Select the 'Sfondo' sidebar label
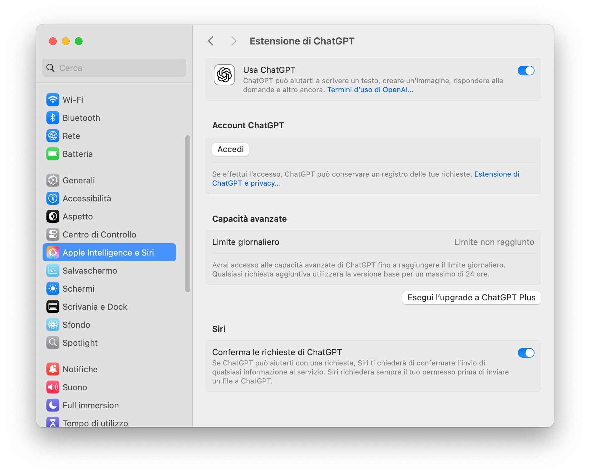The width and height of the screenshot is (590, 475). pyautogui.click(x=76, y=325)
